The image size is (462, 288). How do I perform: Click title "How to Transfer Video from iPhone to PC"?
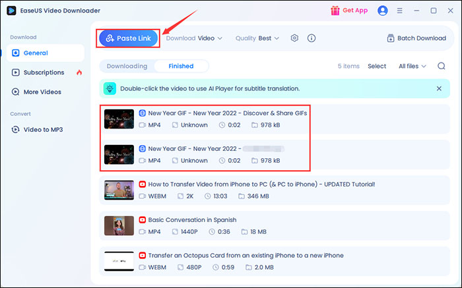(261, 184)
